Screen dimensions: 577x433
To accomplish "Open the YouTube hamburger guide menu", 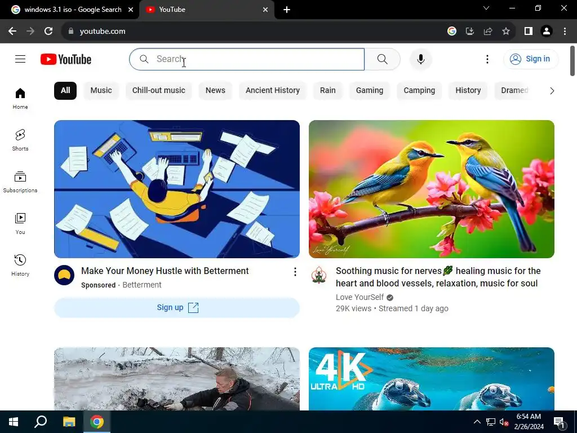I will coord(20,59).
